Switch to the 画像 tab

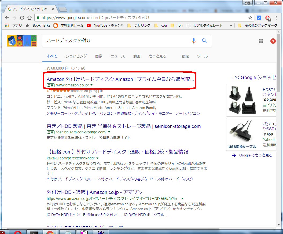click(99, 56)
